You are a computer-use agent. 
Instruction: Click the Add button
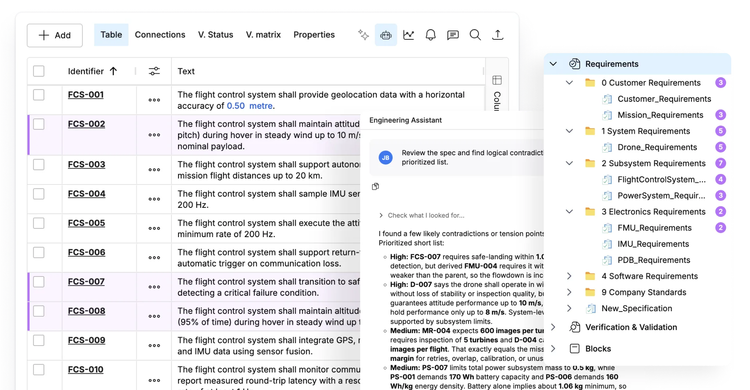point(55,35)
